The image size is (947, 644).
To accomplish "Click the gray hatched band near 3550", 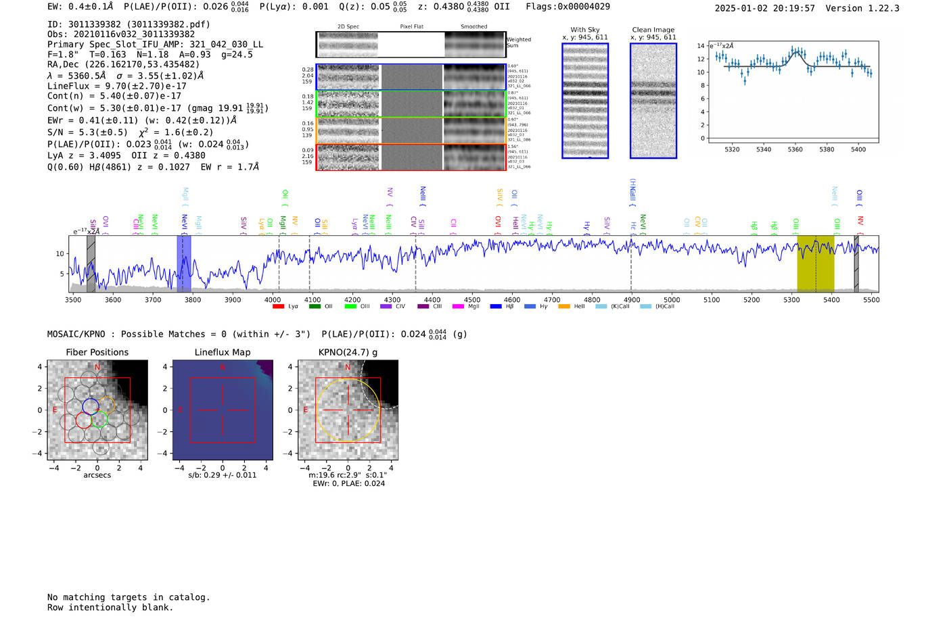I will pyautogui.click(x=91, y=264).
